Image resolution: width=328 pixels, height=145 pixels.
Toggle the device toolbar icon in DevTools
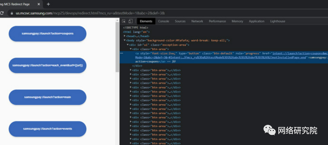[130, 21]
